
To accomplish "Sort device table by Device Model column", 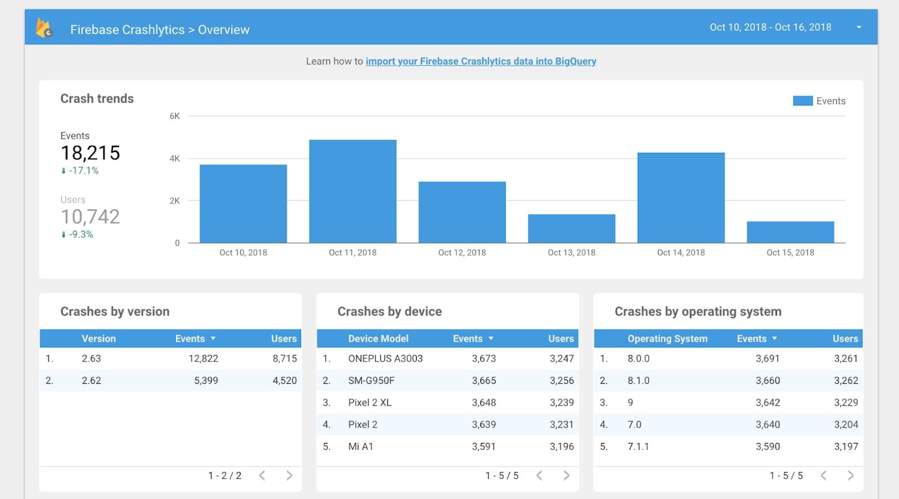I will pos(378,338).
